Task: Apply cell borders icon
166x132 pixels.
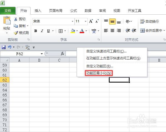Action: pos(61,31)
